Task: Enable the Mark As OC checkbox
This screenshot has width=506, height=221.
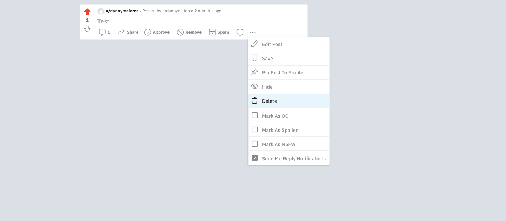Action: point(255,115)
